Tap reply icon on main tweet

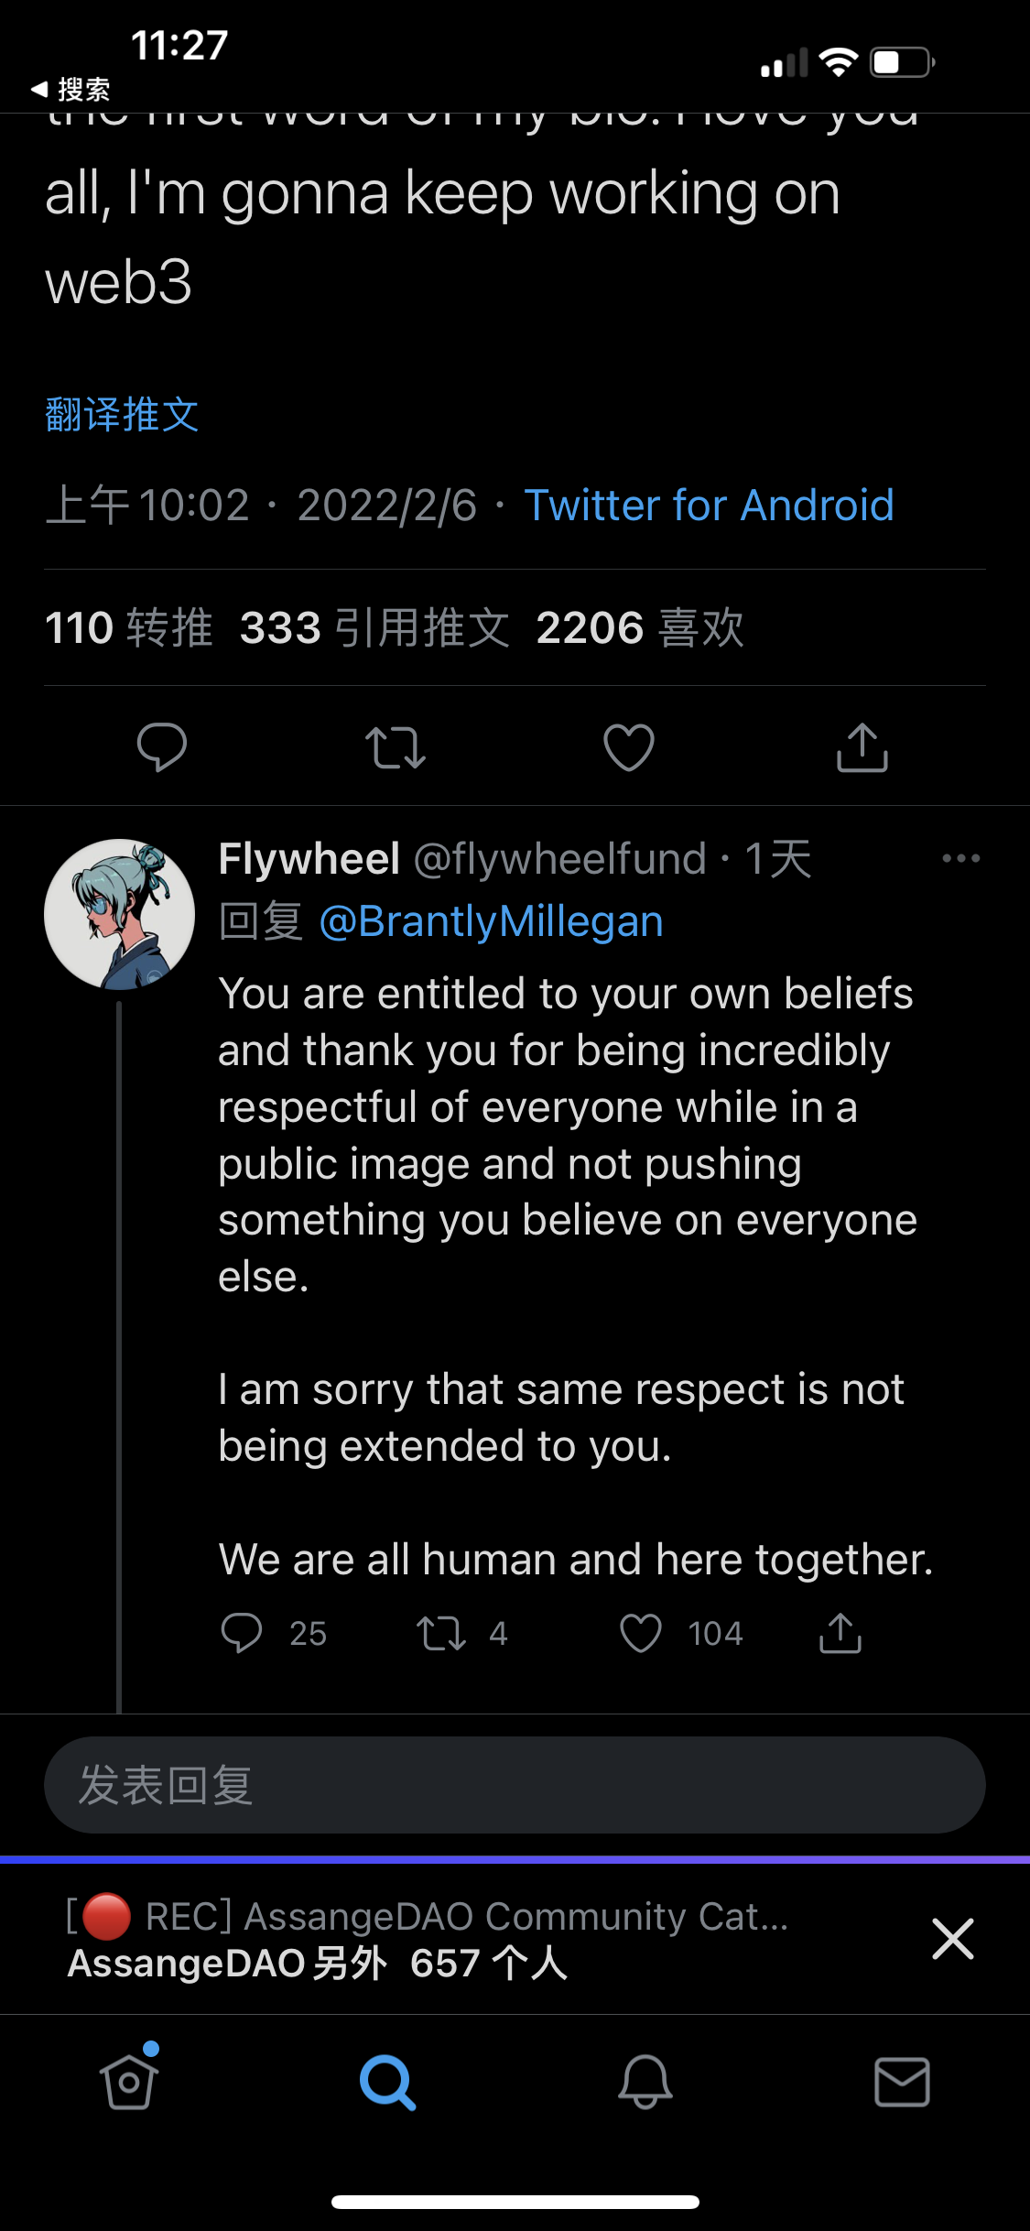(162, 746)
